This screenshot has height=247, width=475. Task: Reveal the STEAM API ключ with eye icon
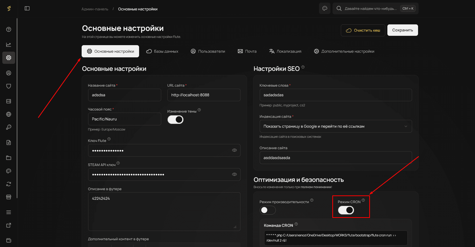tap(234, 174)
